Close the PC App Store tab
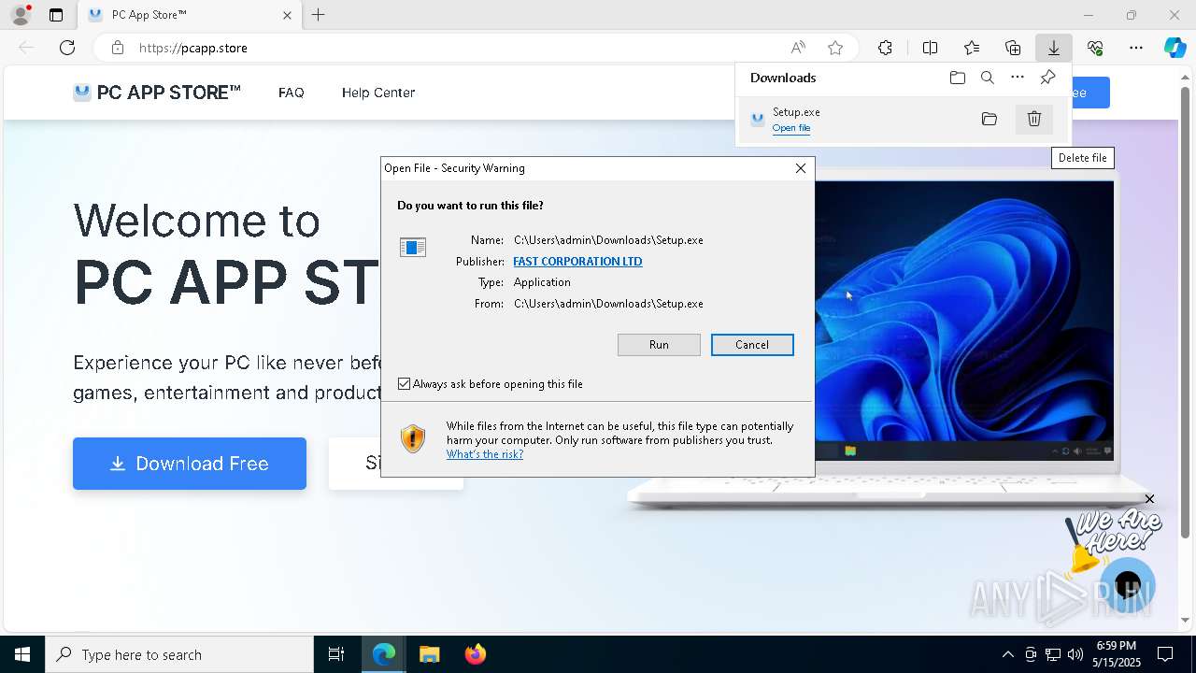The width and height of the screenshot is (1196, 673). click(x=287, y=15)
